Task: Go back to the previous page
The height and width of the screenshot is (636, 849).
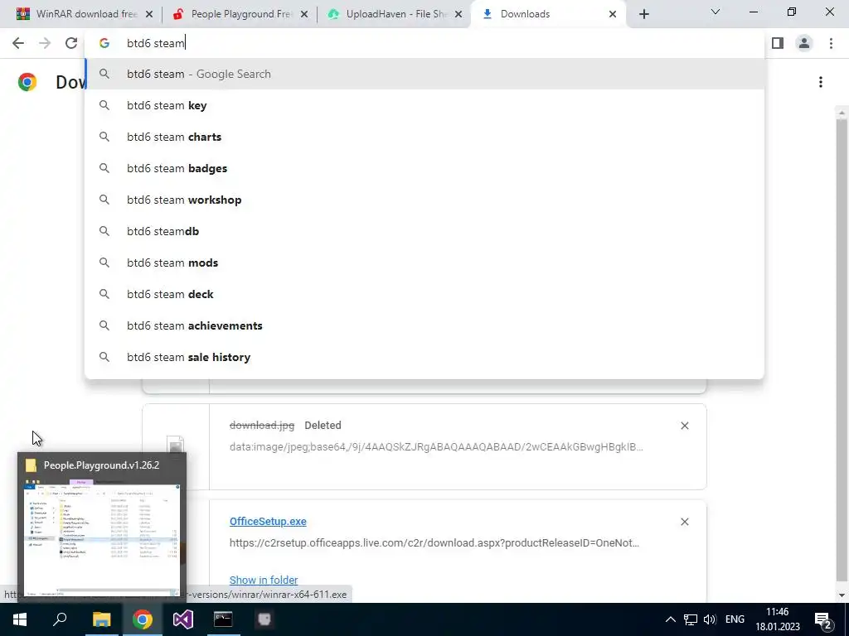Action: (x=18, y=43)
